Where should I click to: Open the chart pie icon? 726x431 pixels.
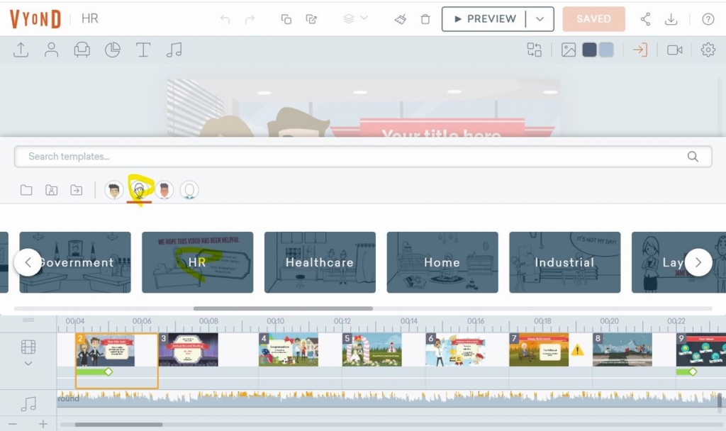113,50
